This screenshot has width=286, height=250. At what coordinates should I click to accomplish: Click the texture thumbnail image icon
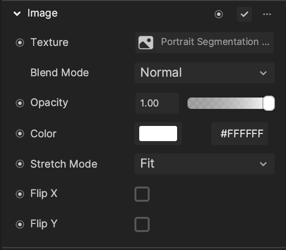[x=146, y=43]
